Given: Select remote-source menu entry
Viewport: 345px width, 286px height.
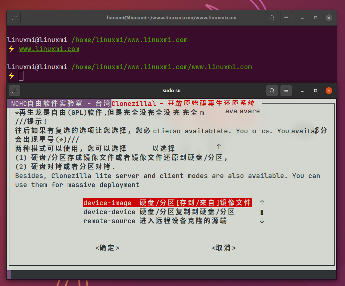Looking at the screenshot, I should (155, 221).
